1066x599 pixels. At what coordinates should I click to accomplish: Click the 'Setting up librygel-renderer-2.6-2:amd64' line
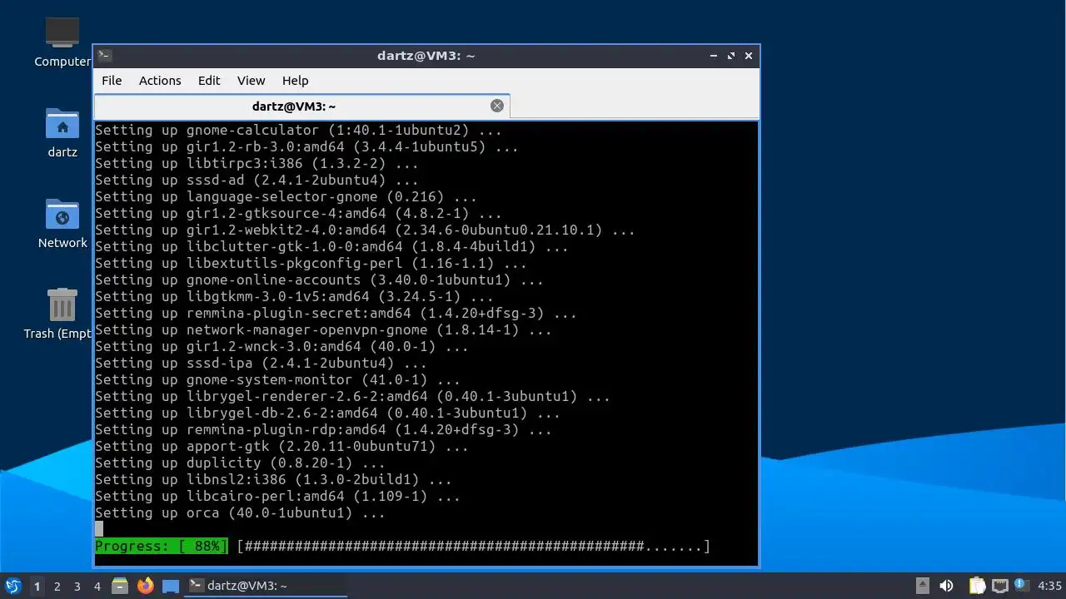pos(352,396)
